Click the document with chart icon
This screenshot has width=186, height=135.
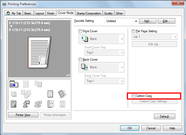[x=13, y=104]
